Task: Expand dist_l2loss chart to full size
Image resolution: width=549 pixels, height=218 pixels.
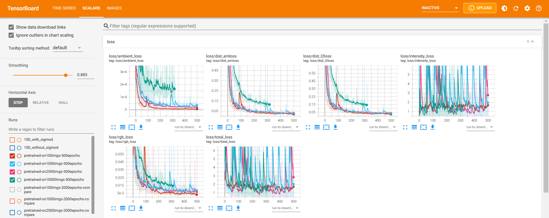Action: pyautogui.click(x=308, y=127)
